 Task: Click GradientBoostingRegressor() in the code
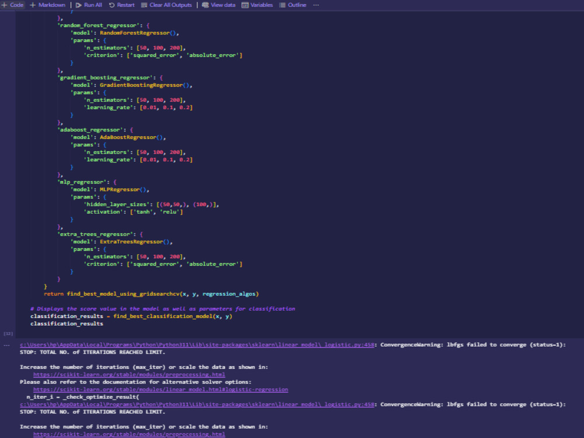click(x=144, y=85)
